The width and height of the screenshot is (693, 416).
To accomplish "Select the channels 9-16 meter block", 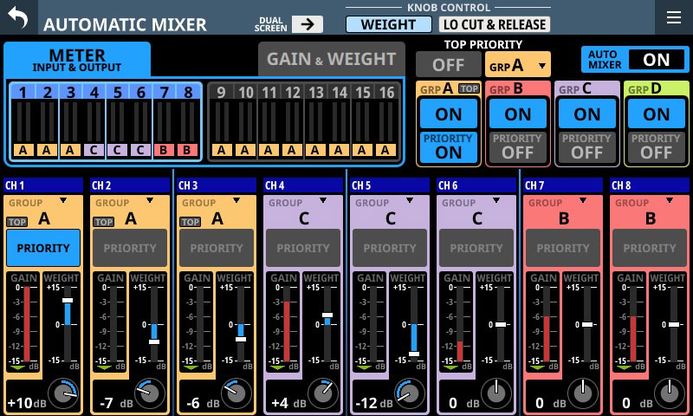I will pyautogui.click(x=302, y=120).
